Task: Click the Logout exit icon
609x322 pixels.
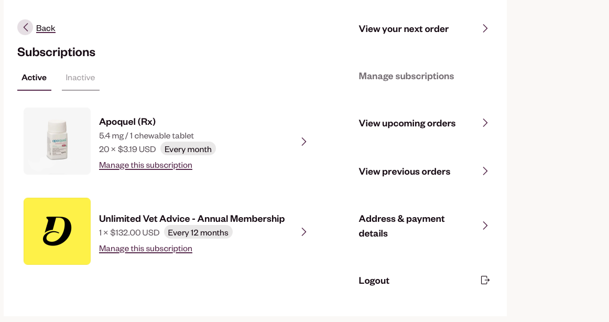Action: click(x=485, y=280)
